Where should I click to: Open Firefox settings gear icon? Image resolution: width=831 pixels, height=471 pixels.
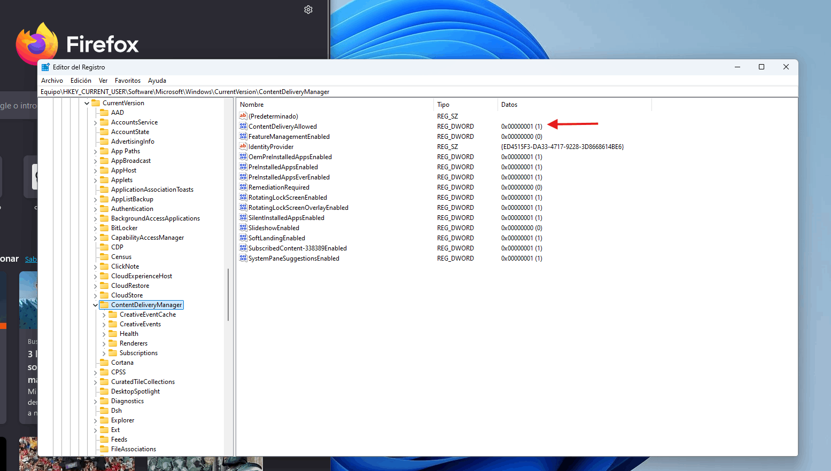click(x=308, y=10)
